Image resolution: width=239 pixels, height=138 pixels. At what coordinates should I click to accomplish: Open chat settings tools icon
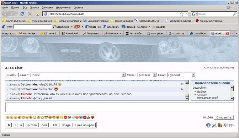(214, 125)
